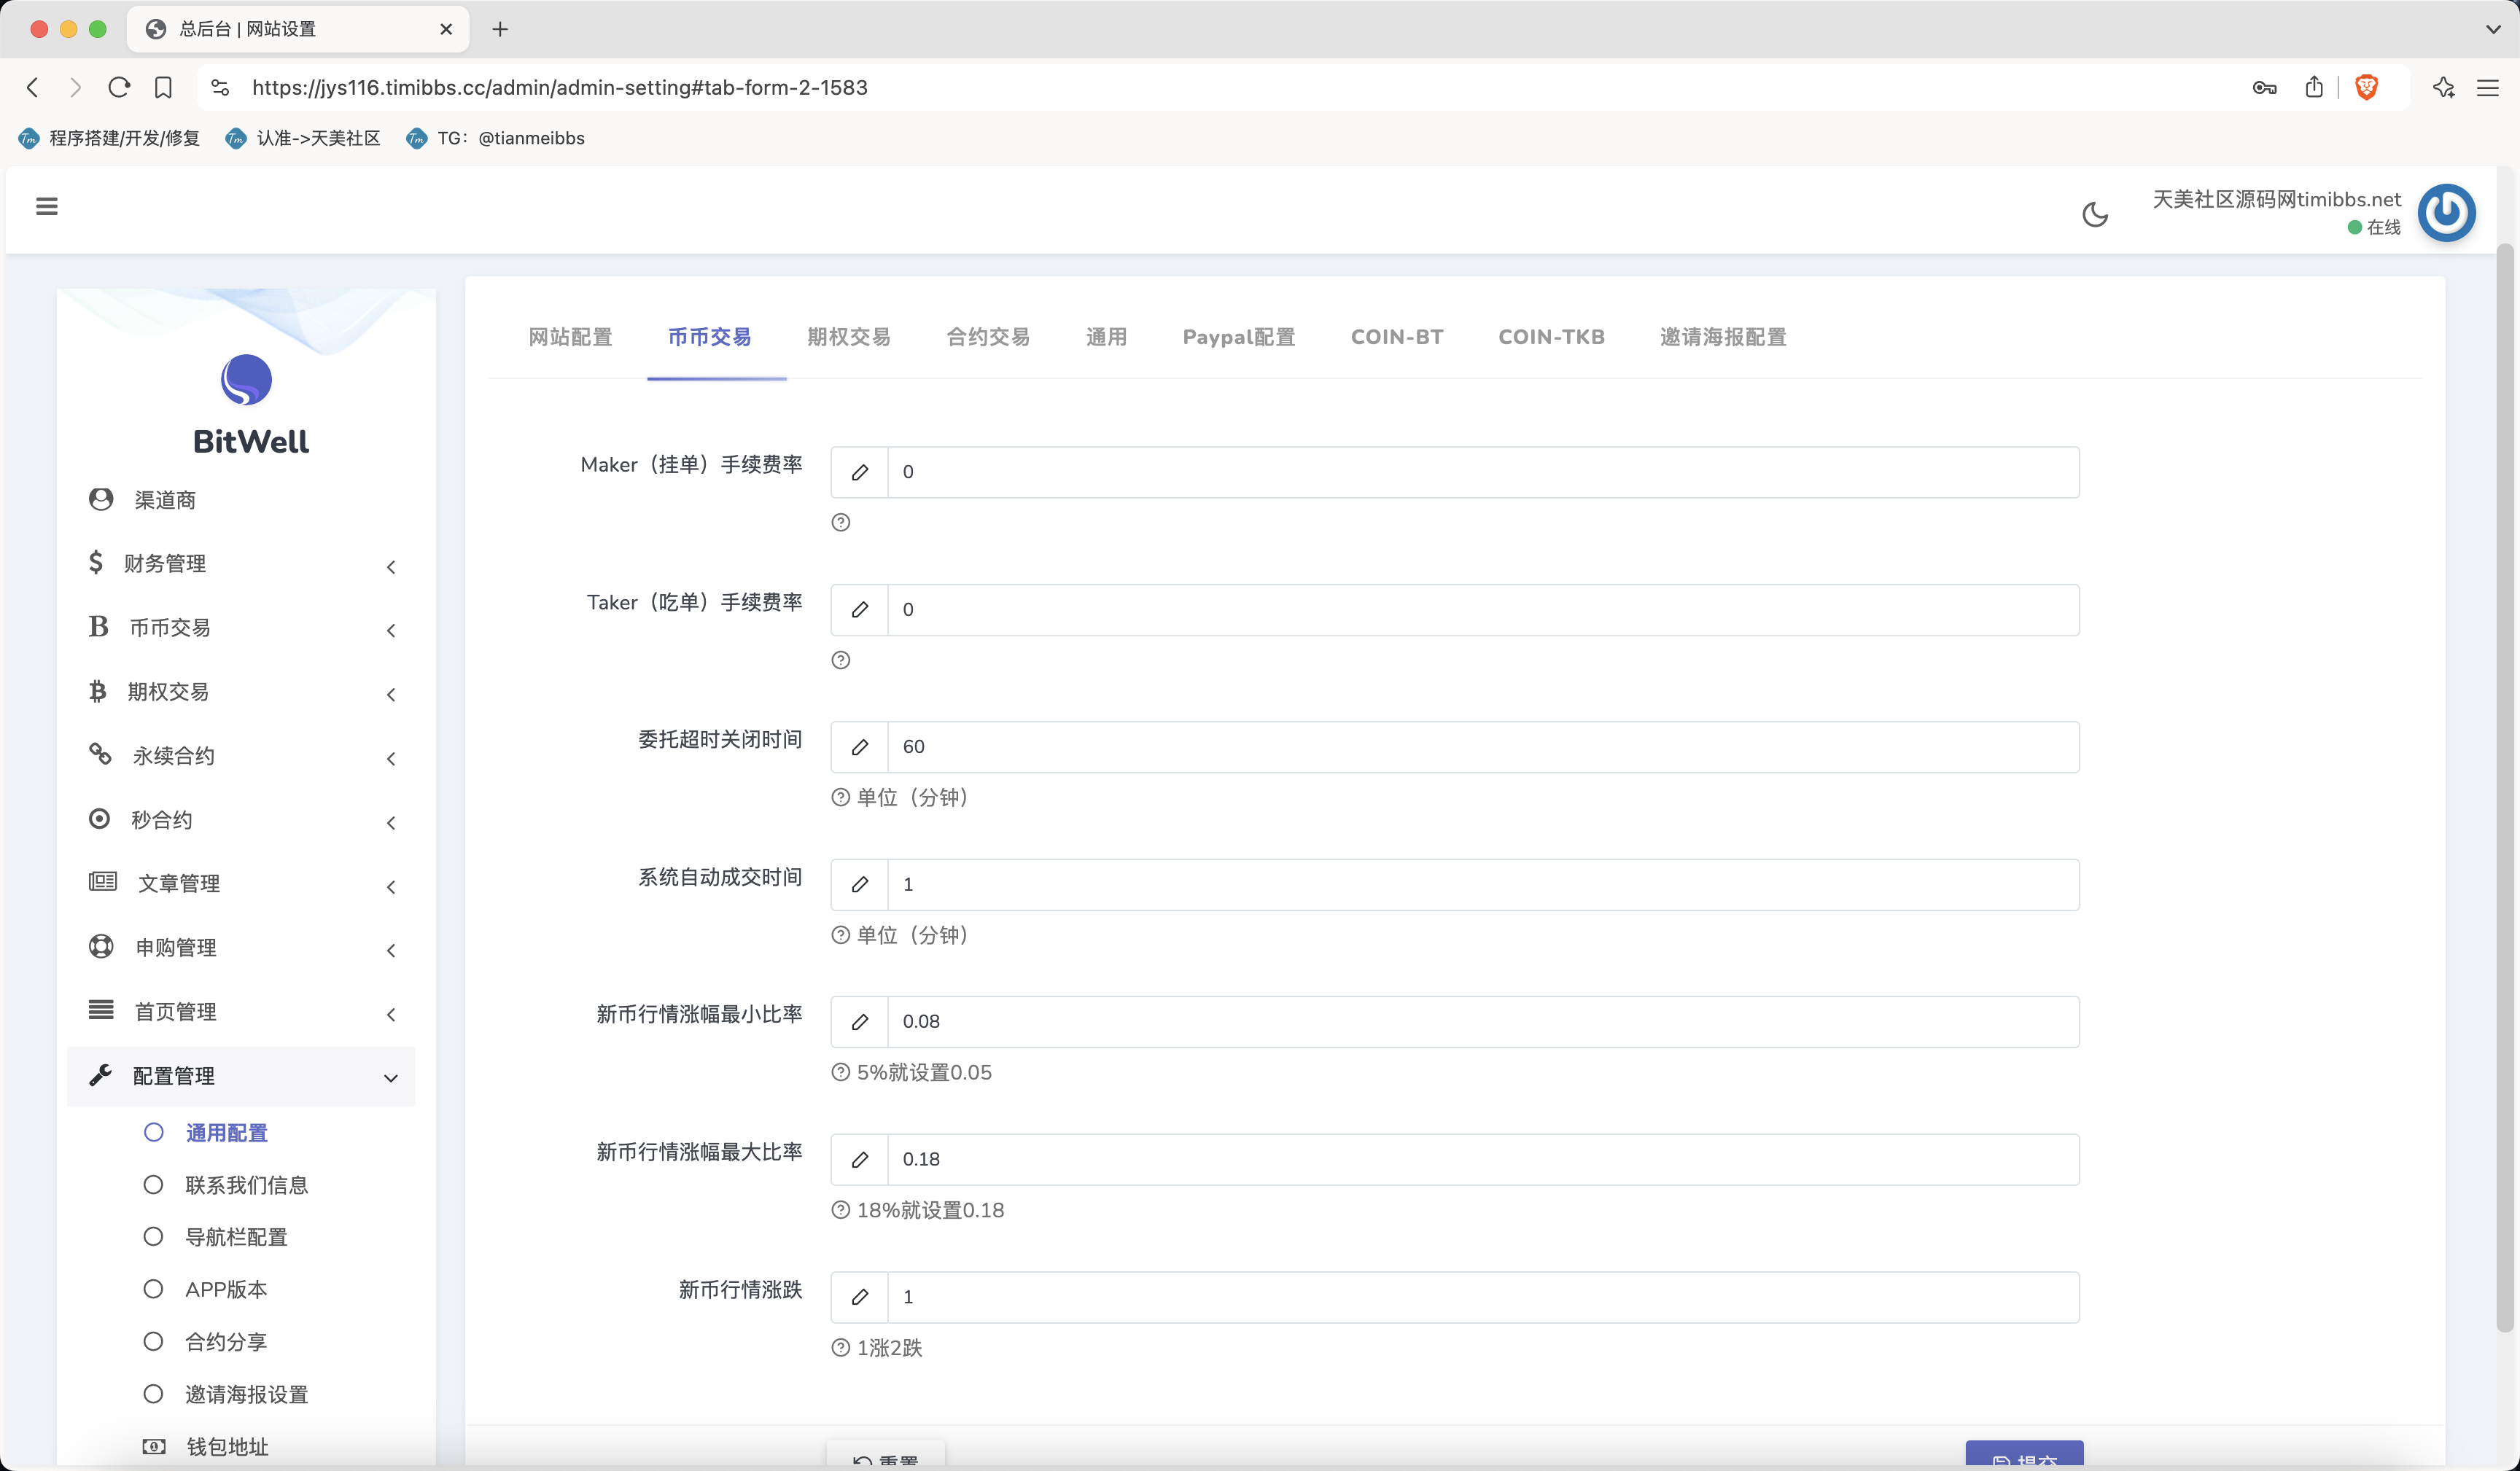Open 认准->天美社区 bookmark
Screen dimensions: 2520x1471
304,138
